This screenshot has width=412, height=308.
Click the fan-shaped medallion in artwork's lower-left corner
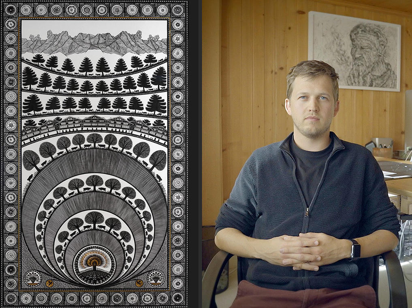click(33, 278)
